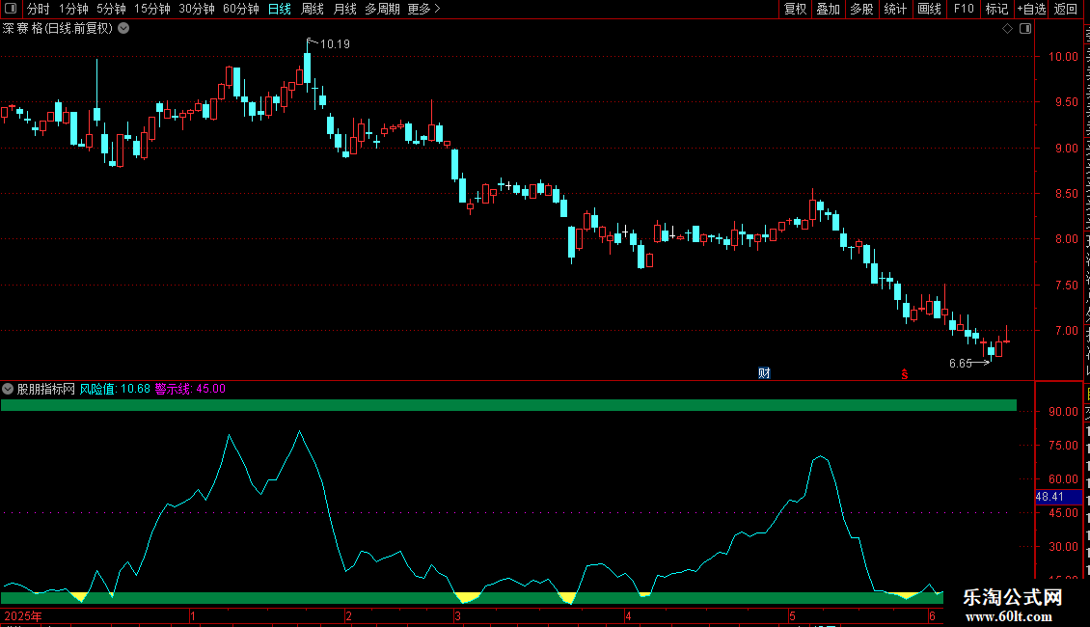The height and width of the screenshot is (627, 1090).
Task: Open the 画线 drawing tools
Action: click(x=930, y=9)
